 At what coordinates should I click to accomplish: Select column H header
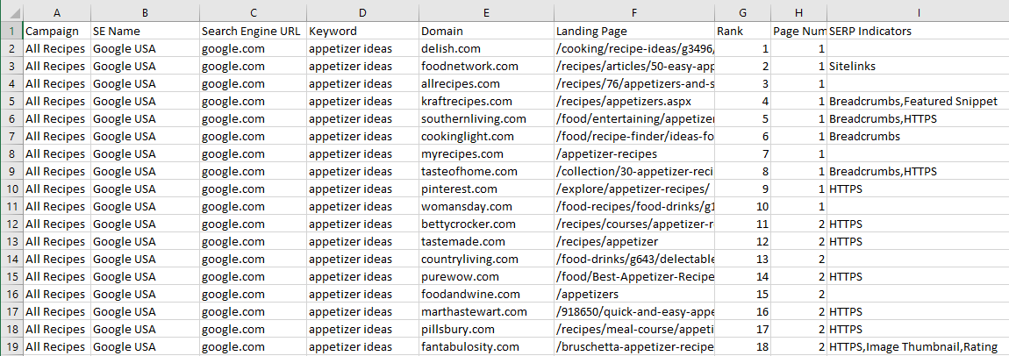(799, 11)
